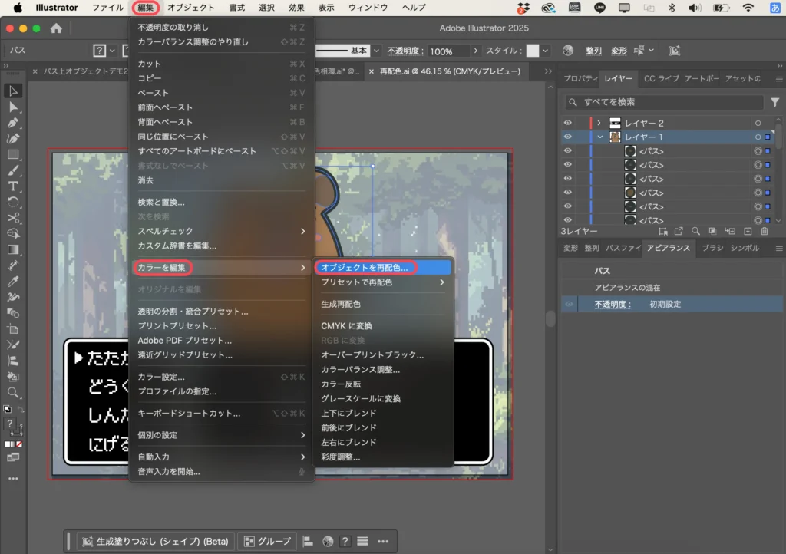Expand the レイヤー 2 layer

pyautogui.click(x=599, y=123)
